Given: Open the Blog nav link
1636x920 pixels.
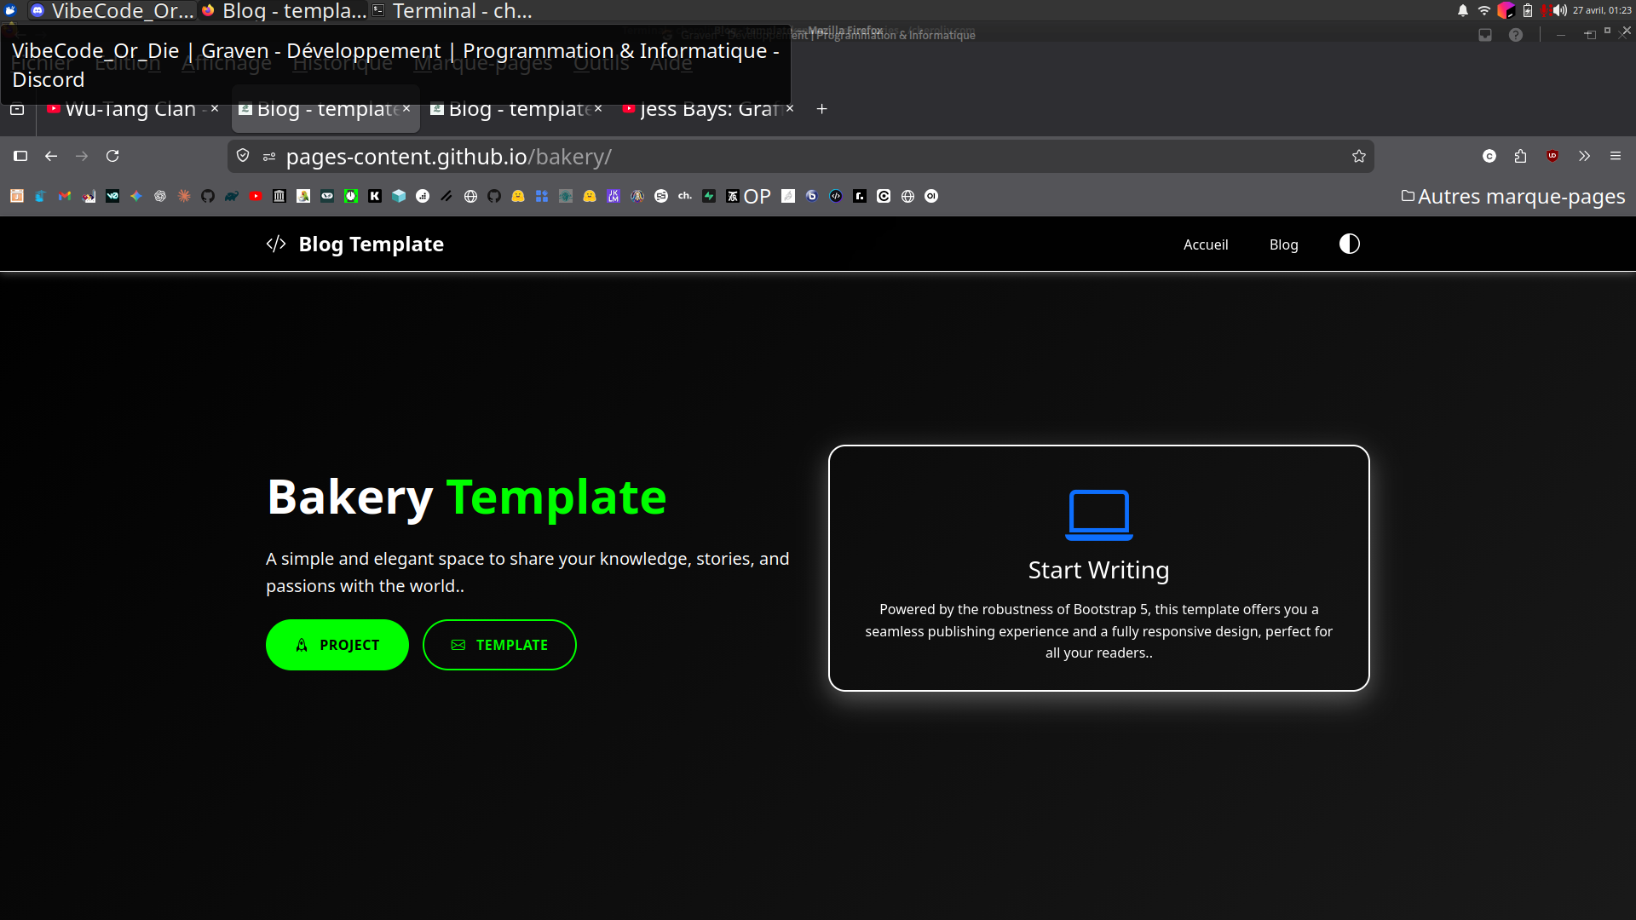Looking at the screenshot, I should 1283,244.
